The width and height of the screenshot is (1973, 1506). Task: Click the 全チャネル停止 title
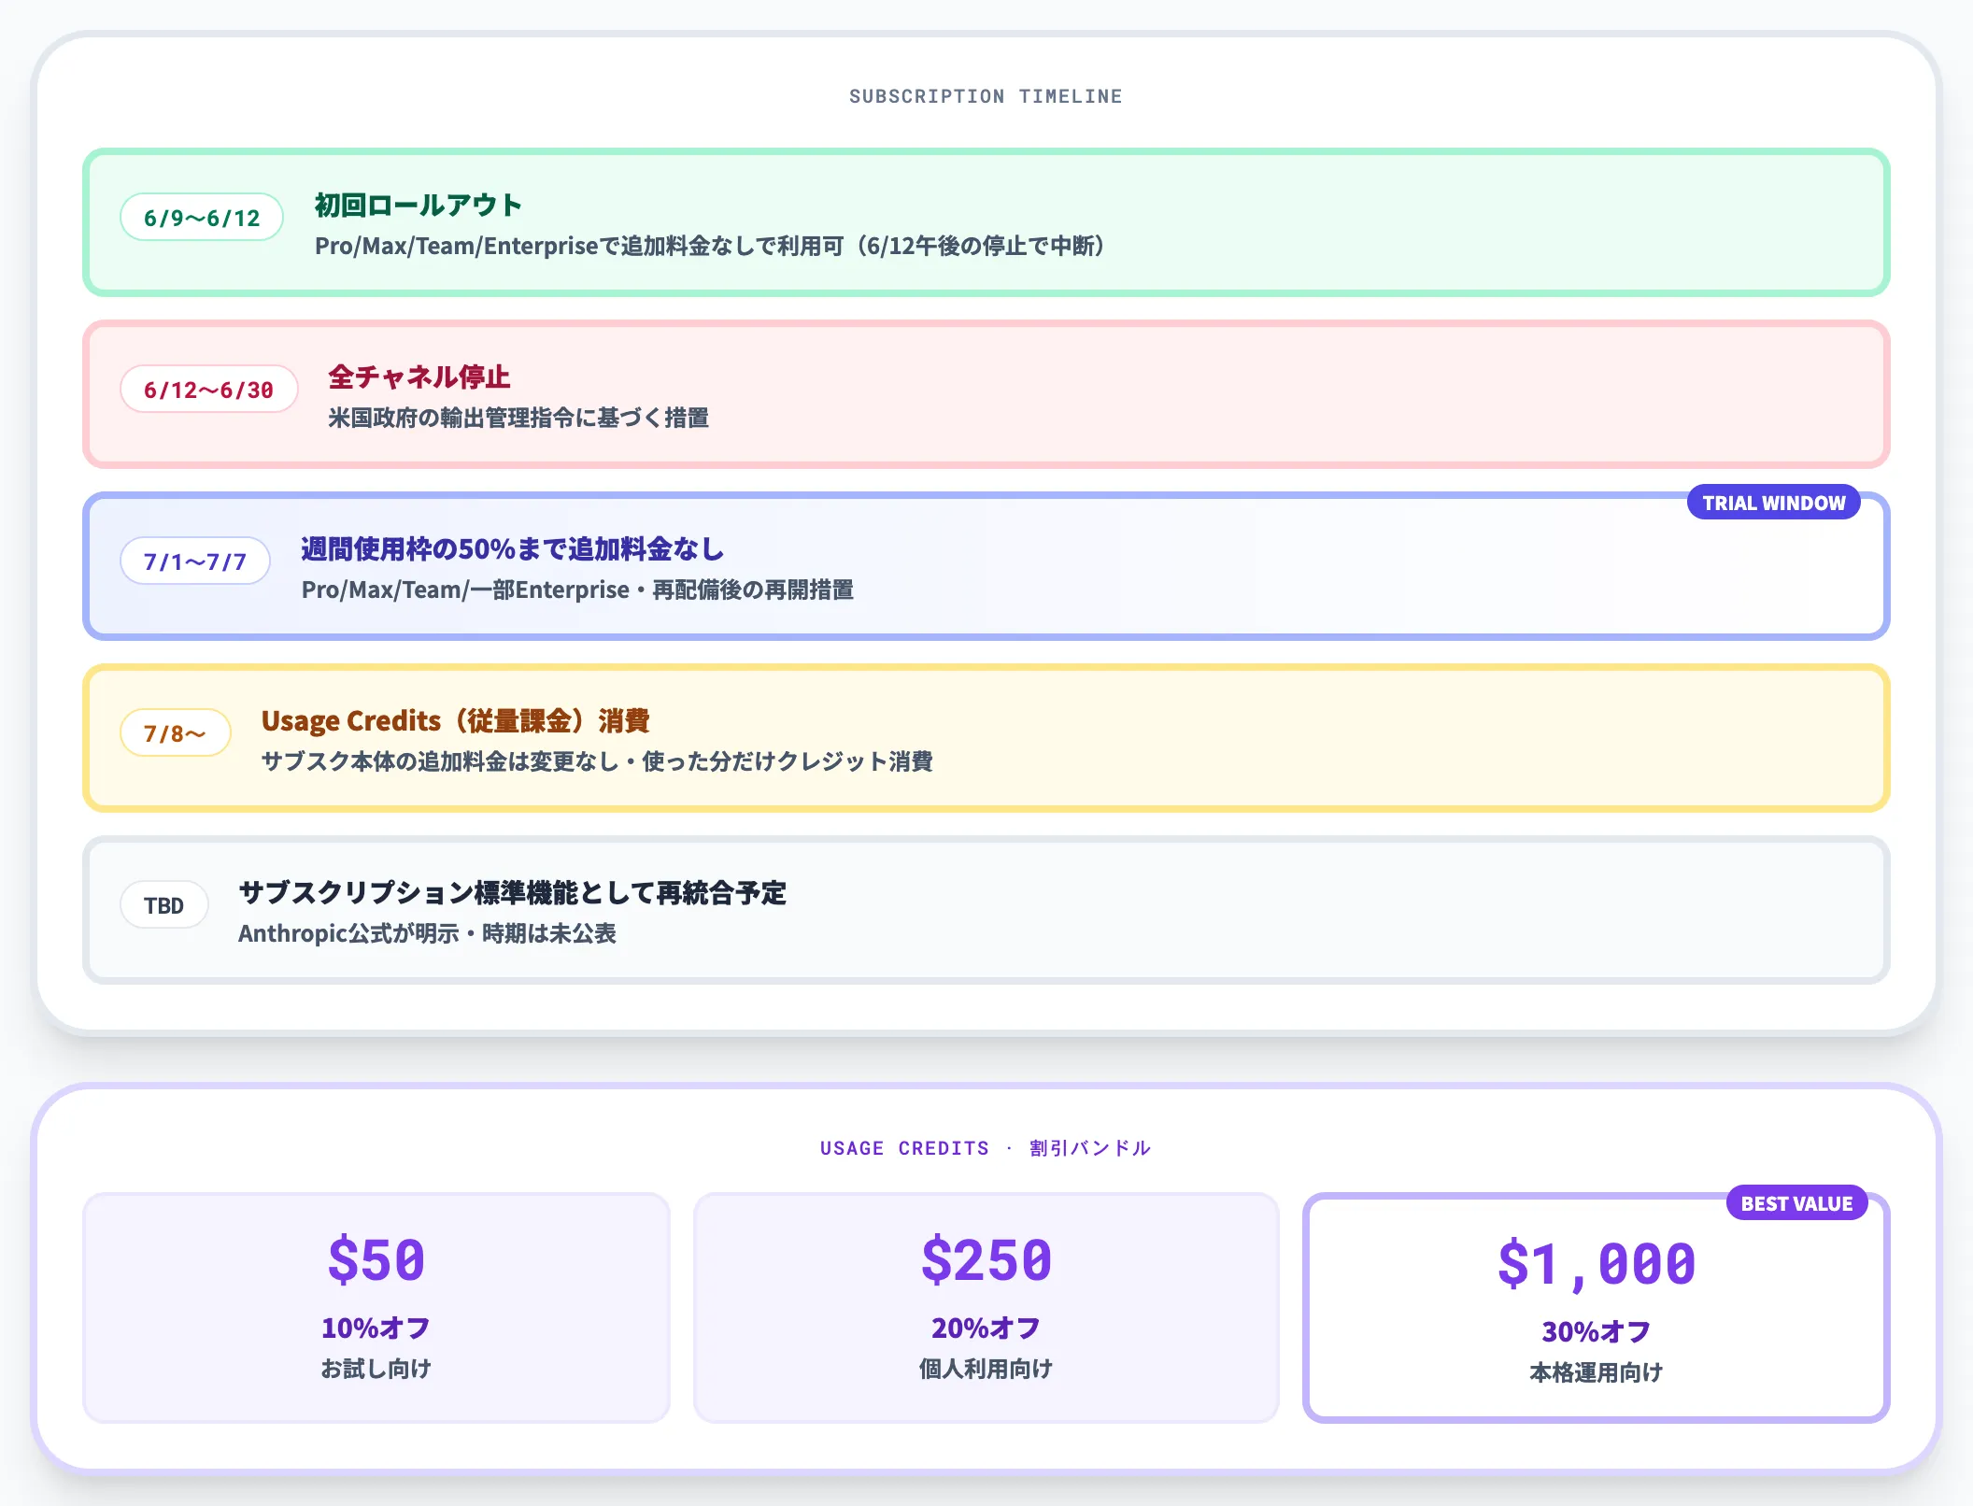click(x=419, y=376)
